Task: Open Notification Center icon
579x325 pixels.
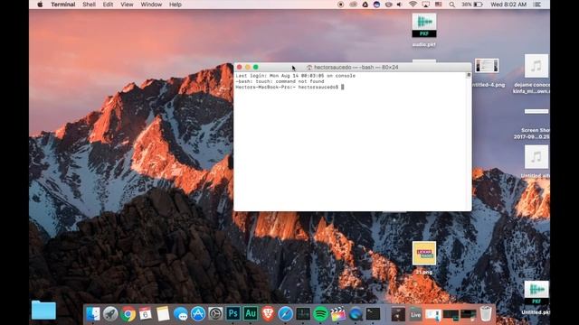Action: coord(537,5)
